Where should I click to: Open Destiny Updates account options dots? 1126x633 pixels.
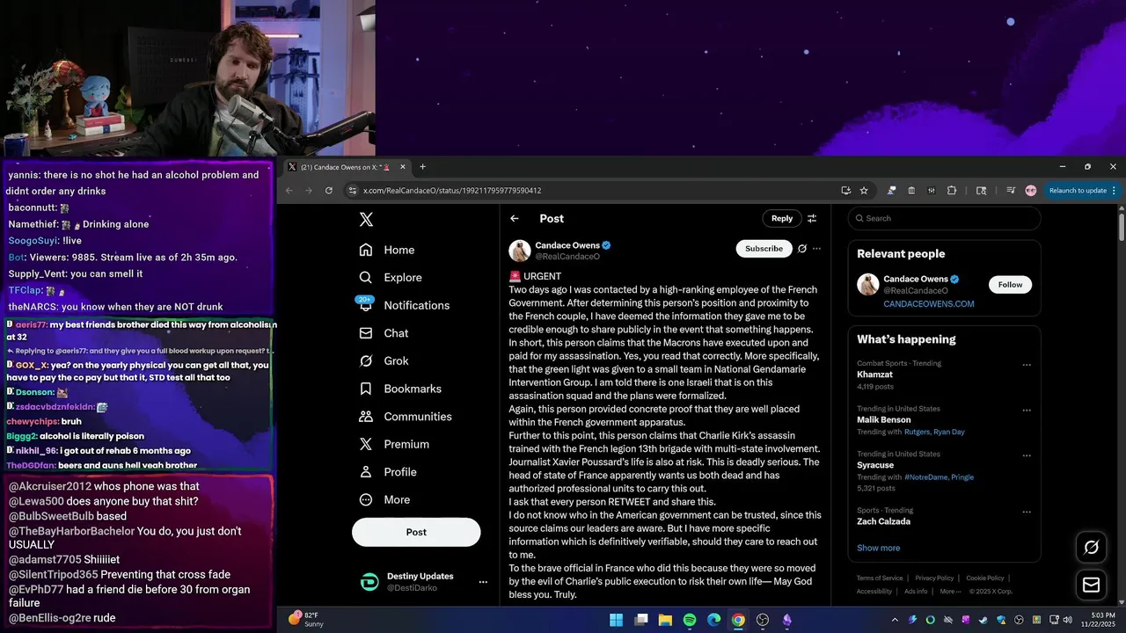pyautogui.click(x=482, y=582)
